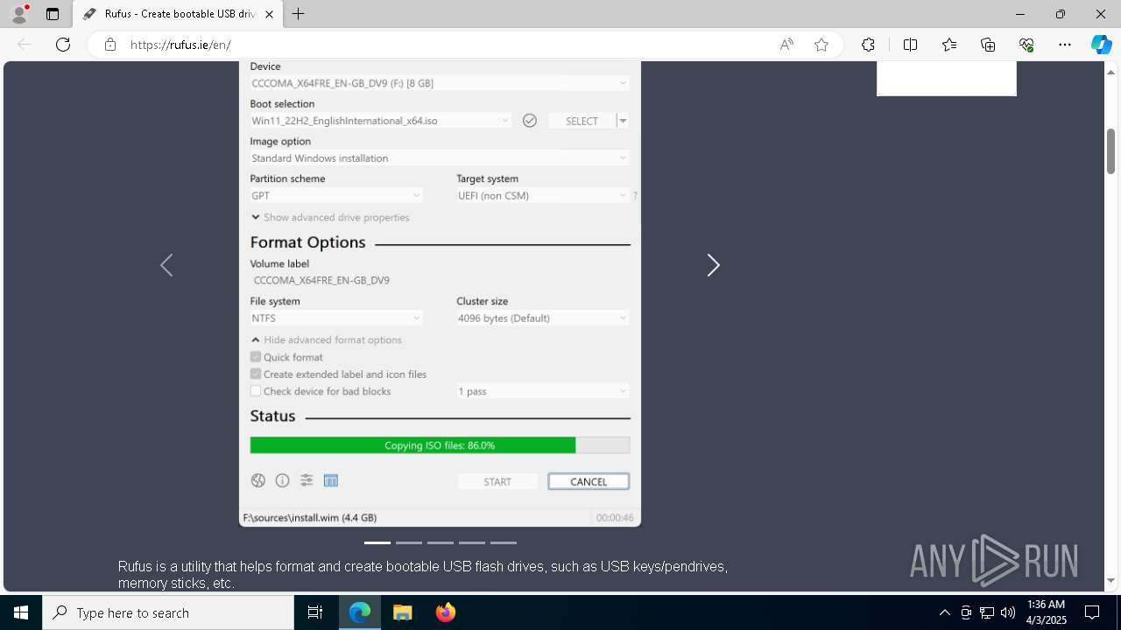Open Browser essentials heart icon

pyautogui.click(x=1026, y=45)
